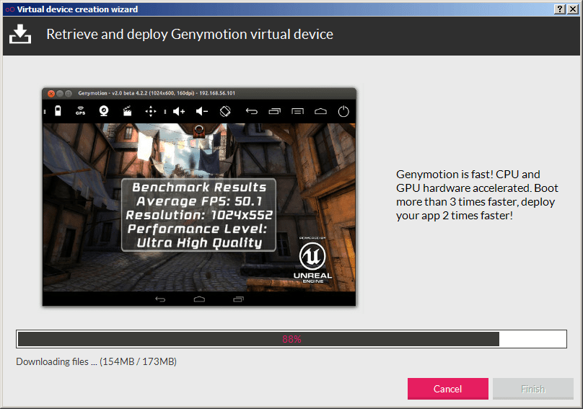Click the Unreal Engine logo in preview
The width and height of the screenshot is (583, 409).
[x=312, y=260]
